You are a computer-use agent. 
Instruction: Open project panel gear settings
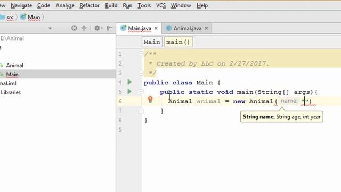tap(98, 28)
